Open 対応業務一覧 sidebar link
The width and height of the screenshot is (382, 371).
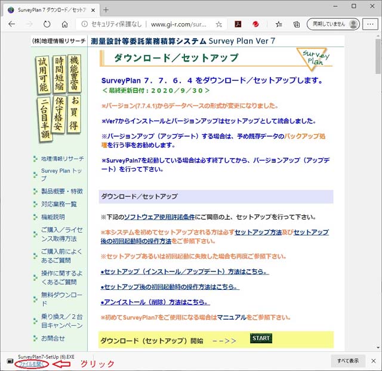58,204
